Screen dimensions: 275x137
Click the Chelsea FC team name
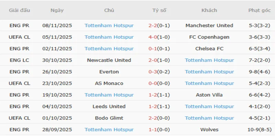coord(209,49)
